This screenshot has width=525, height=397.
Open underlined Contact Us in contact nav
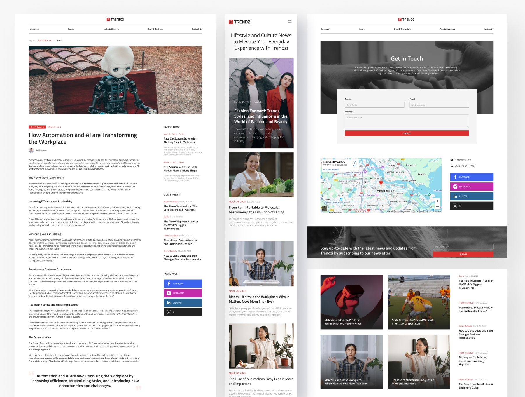489,29
